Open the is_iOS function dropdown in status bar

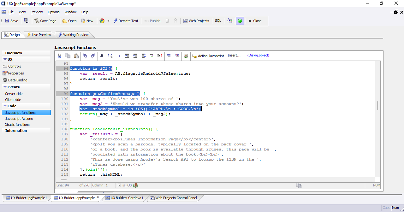119,185
